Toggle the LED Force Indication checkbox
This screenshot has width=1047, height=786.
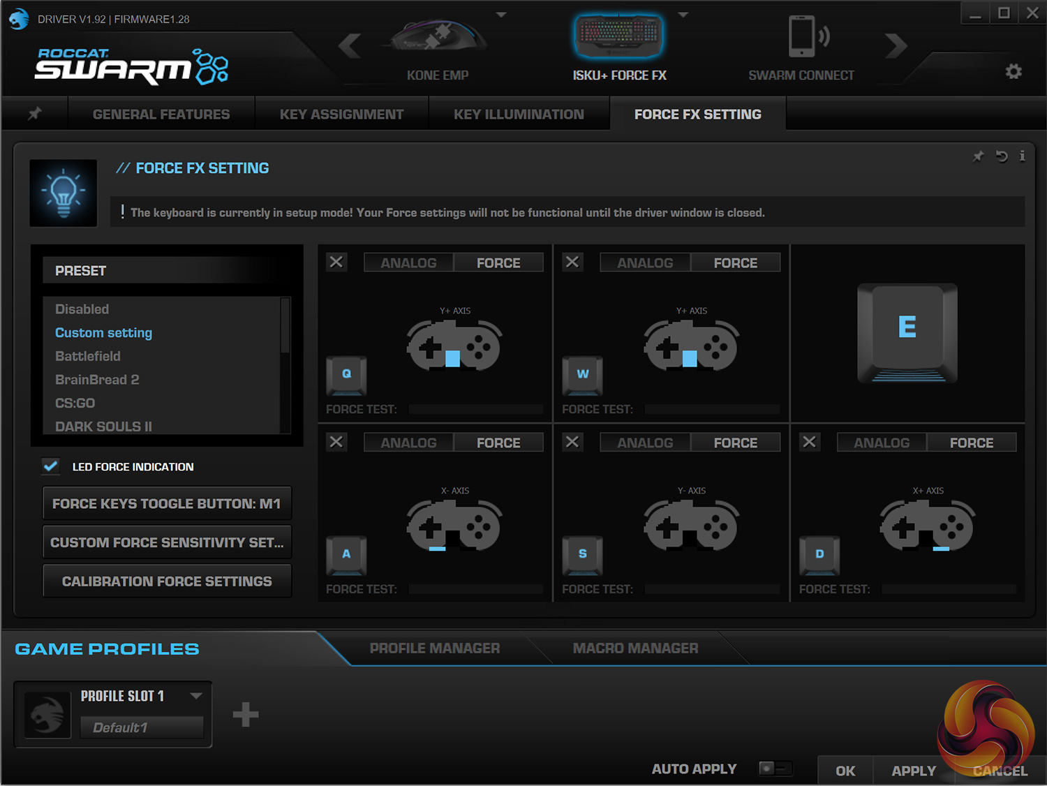pyautogui.click(x=50, y=466)
